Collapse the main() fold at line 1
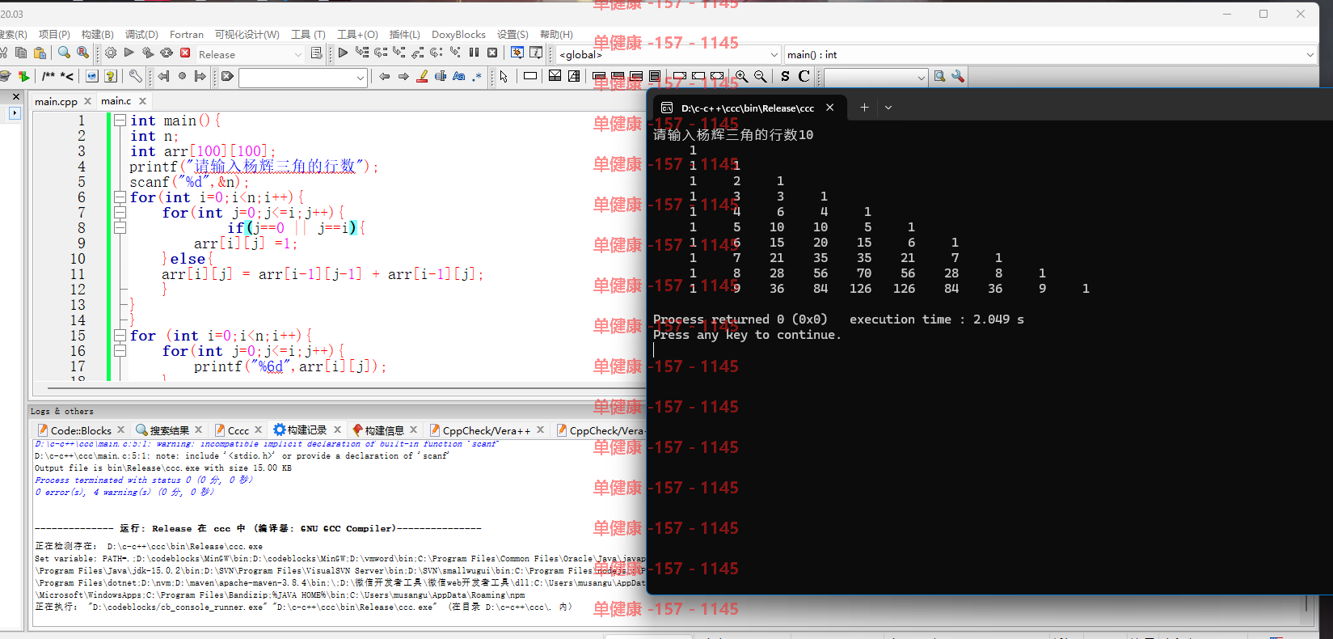1333x639 pixels. pyautogui.click(x=120, y=120)
